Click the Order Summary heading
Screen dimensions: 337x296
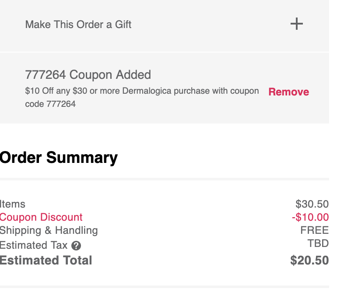pos(59,158)
